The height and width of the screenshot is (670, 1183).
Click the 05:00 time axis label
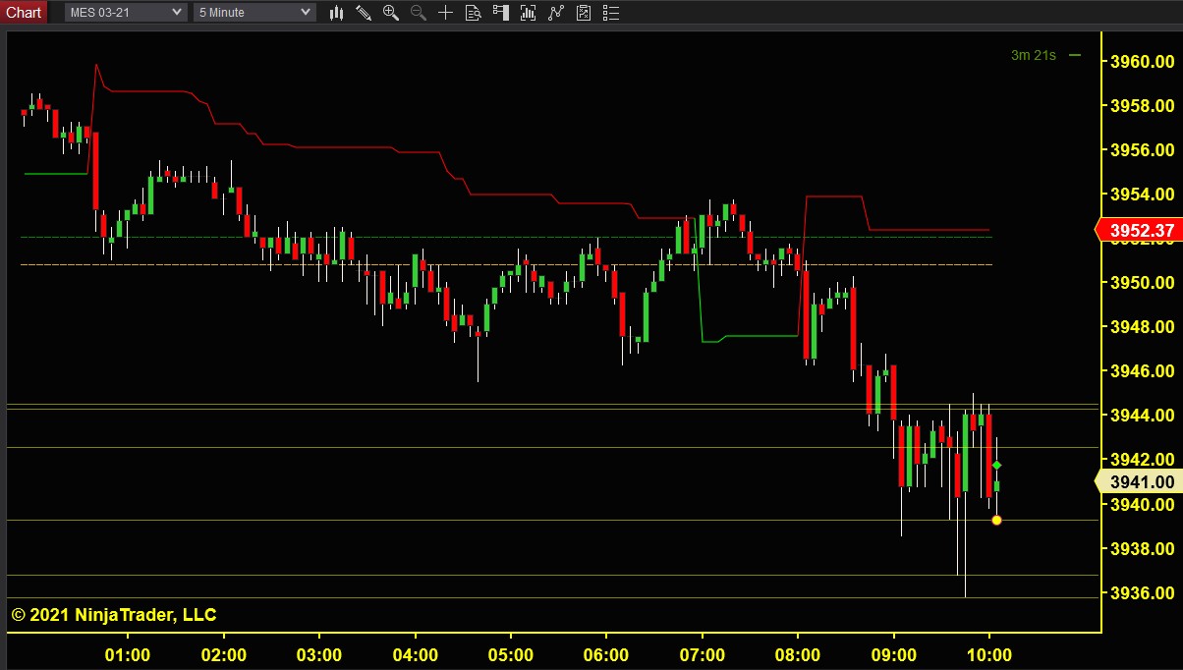point(511,655)
